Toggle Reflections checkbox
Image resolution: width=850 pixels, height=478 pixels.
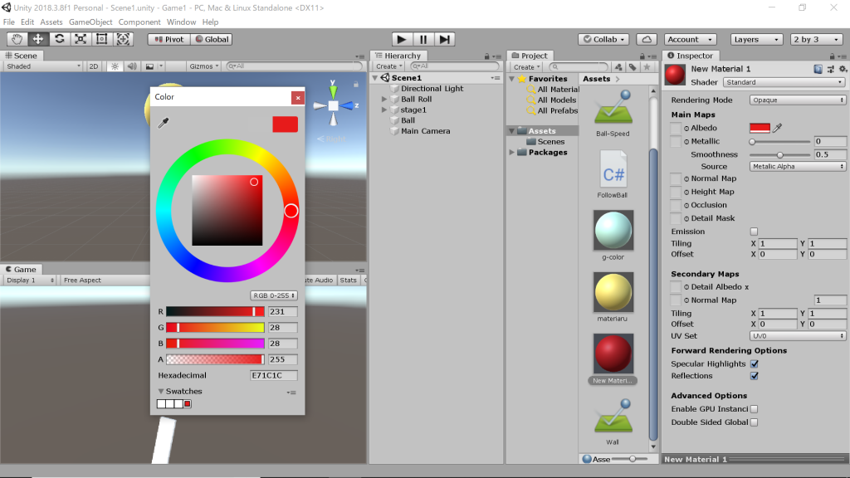(x=754, y=376)
